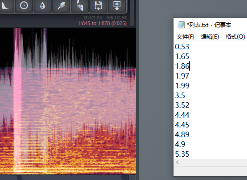Click the line reading 4.9 in Notepad

[180, 144]
